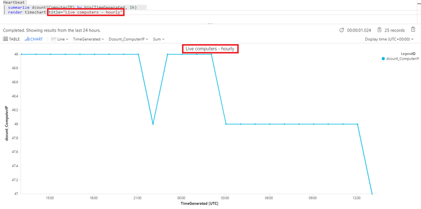Image resolution: width=421 pixels, height=209 pixels.
Task: Click the 48.8 y-axis label
Action: click(15, 68)
